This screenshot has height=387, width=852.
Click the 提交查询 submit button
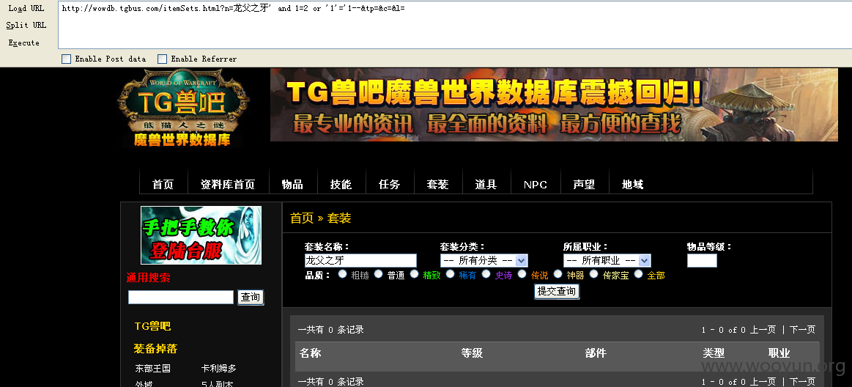[557, 291]
